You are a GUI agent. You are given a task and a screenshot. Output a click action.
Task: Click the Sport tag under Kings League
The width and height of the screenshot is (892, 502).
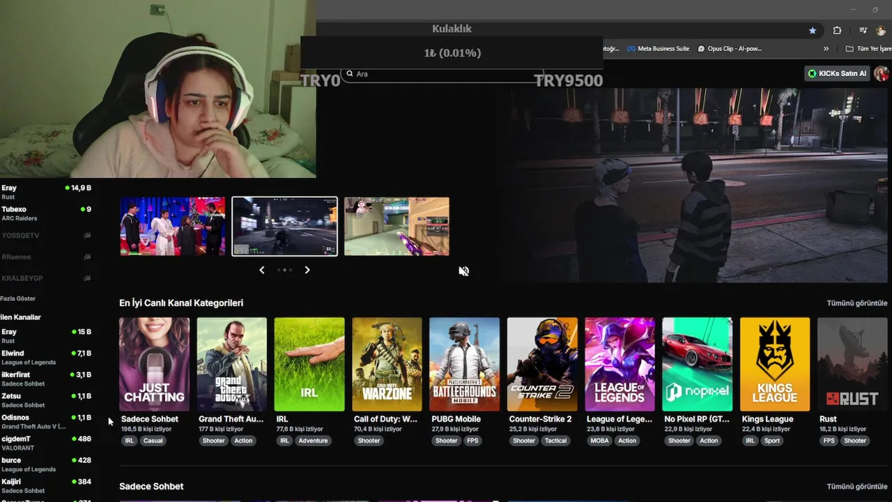pyautogui.click(x=771, y=441)
